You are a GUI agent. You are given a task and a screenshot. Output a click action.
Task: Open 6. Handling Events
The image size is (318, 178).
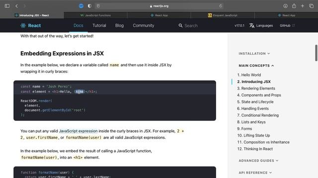(x=253, y=109)
